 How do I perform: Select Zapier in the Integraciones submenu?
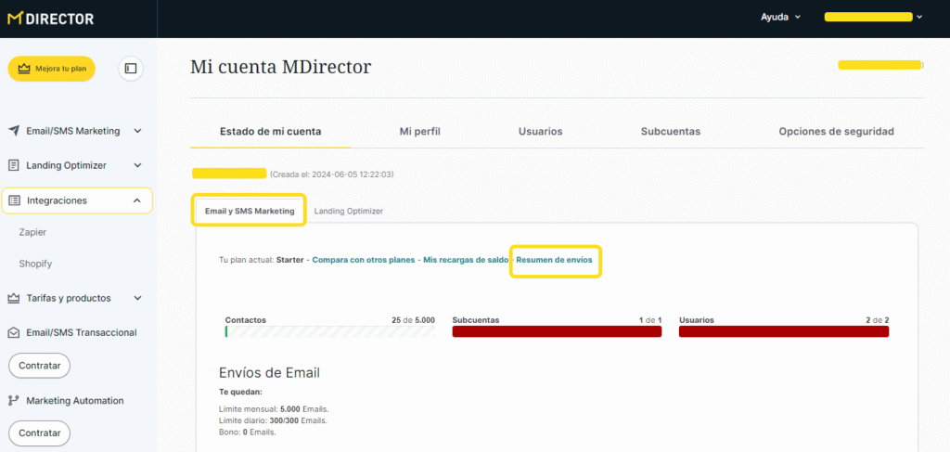coord(32,232)
